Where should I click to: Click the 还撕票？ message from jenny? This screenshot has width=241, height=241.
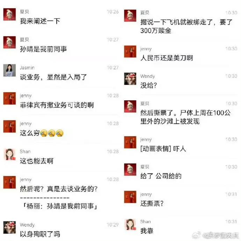pos(152,204)
